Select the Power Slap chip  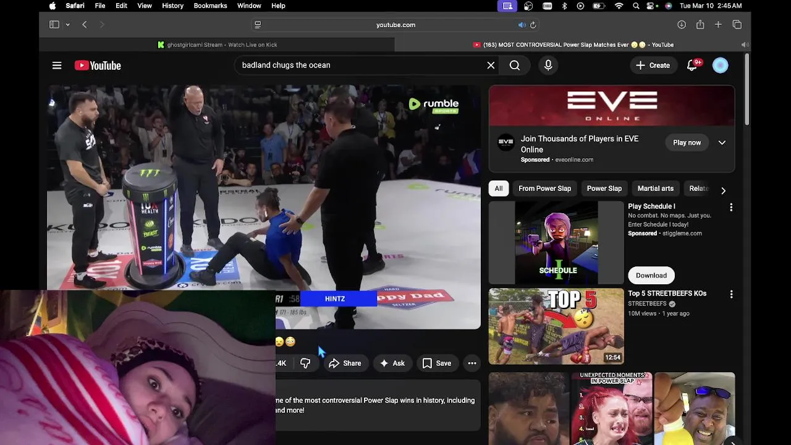604,189
